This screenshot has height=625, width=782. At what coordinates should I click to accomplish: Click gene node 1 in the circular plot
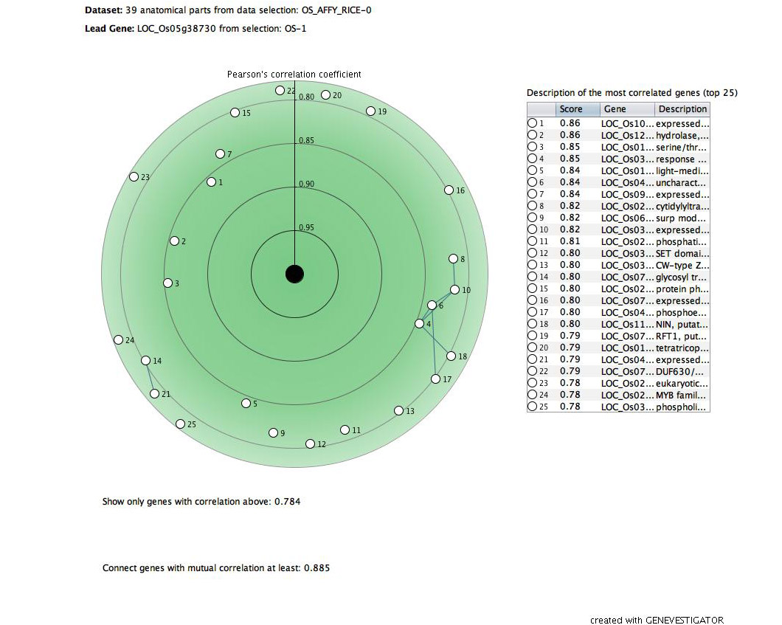click(211, 182)
